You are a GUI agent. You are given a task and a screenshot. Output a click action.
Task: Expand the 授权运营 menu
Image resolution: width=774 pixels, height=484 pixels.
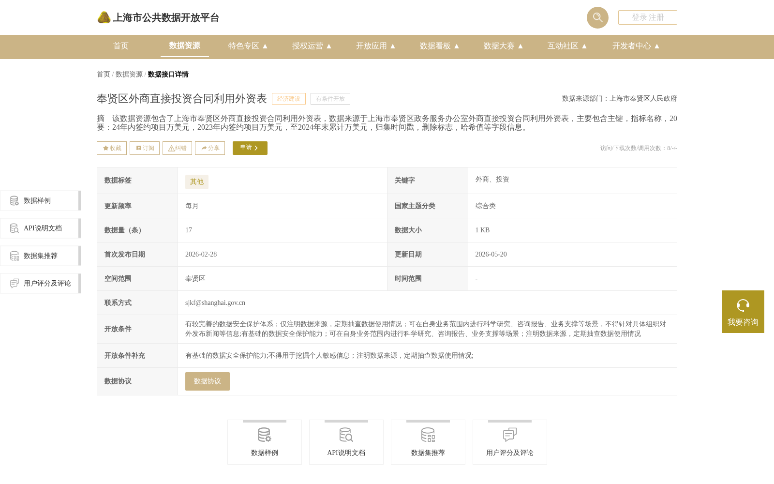point(312,46)
